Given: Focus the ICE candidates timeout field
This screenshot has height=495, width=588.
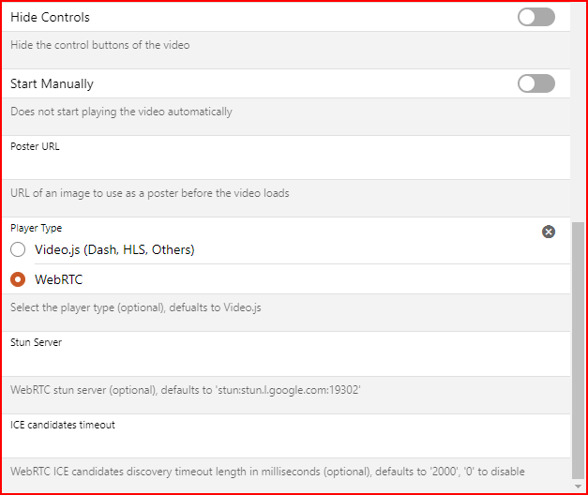Looking at the screenshot, I should 281,443.
